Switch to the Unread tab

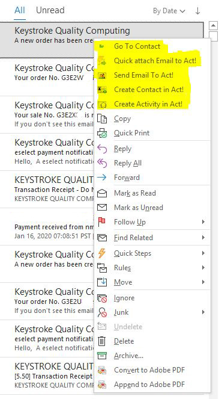pos(50,10)
